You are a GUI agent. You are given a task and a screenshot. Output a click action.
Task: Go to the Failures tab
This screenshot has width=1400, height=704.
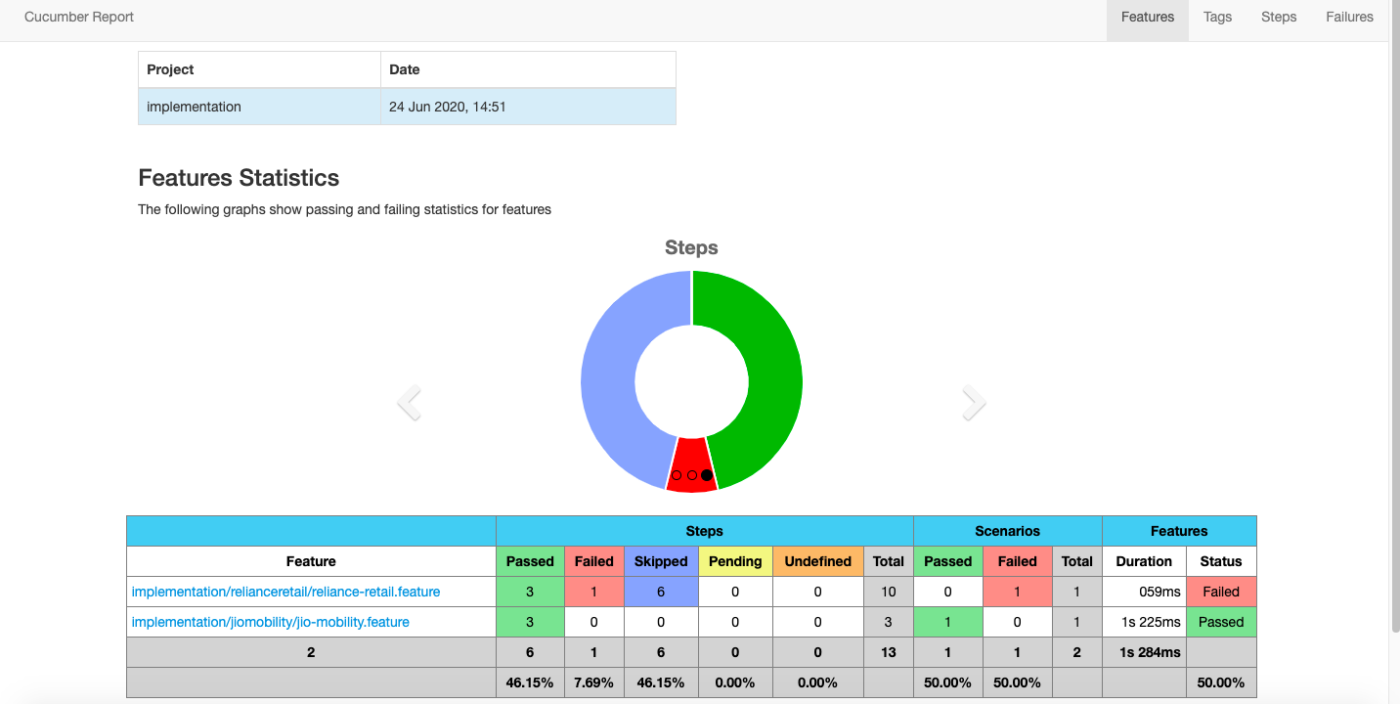[1349, 17]
